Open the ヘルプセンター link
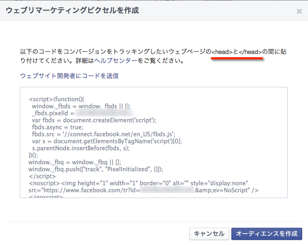Image resolution: width=308 pixels, height=245 pixels. tap(116, 61)
